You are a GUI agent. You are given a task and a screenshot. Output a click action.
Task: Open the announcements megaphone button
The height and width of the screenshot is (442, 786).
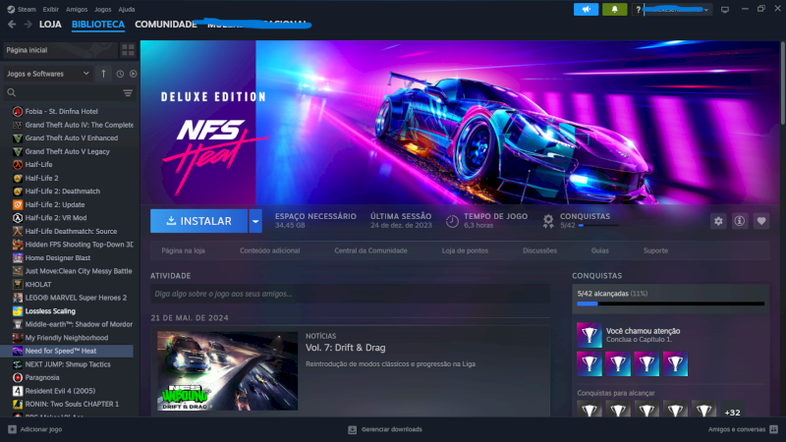[x=586, y=9]
